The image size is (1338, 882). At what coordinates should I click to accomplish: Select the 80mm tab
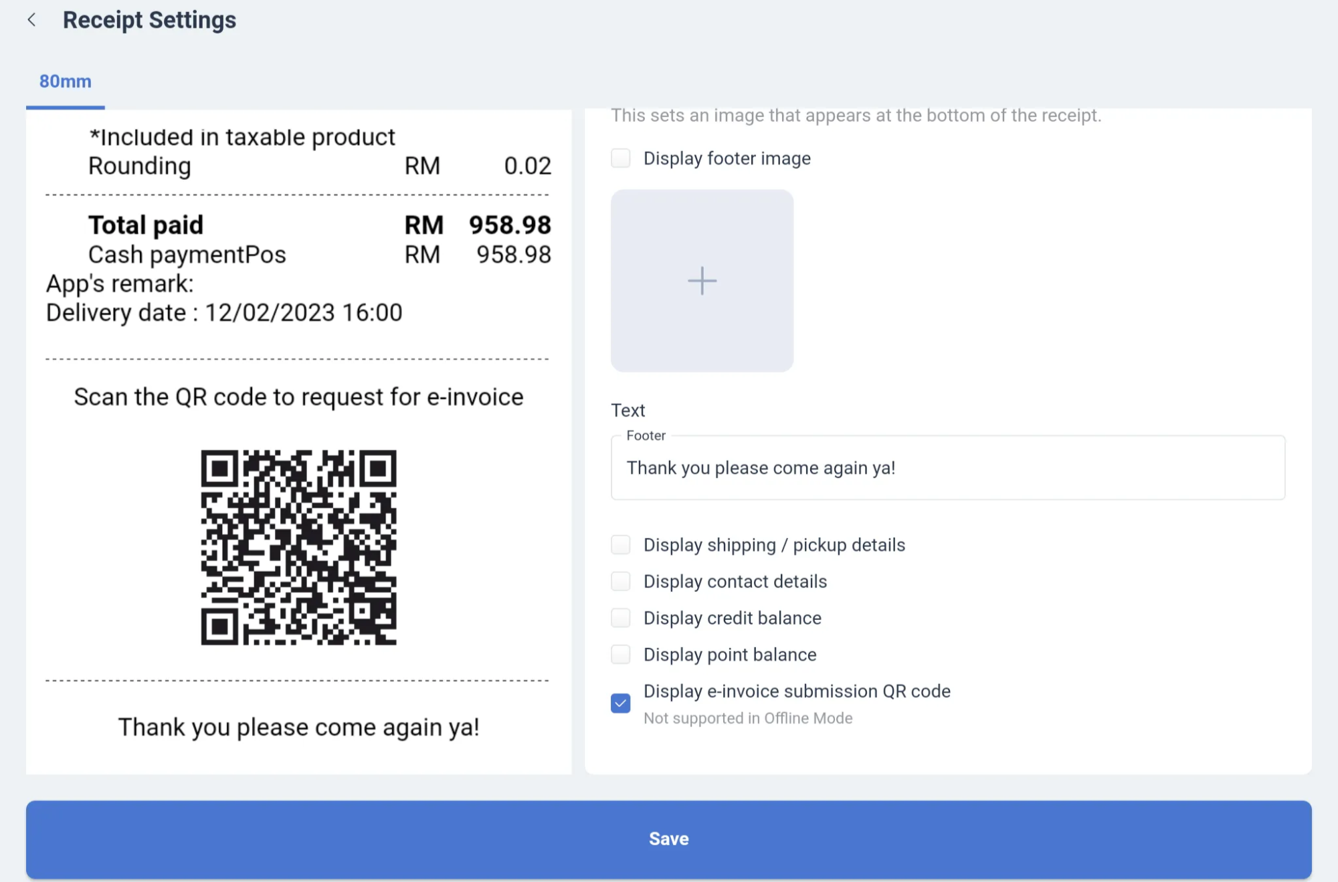click(66, 82)
